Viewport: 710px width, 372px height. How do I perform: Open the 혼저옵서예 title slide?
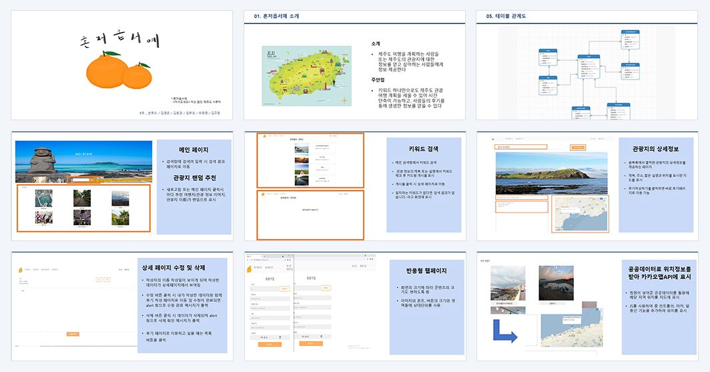tap(122, 65)
